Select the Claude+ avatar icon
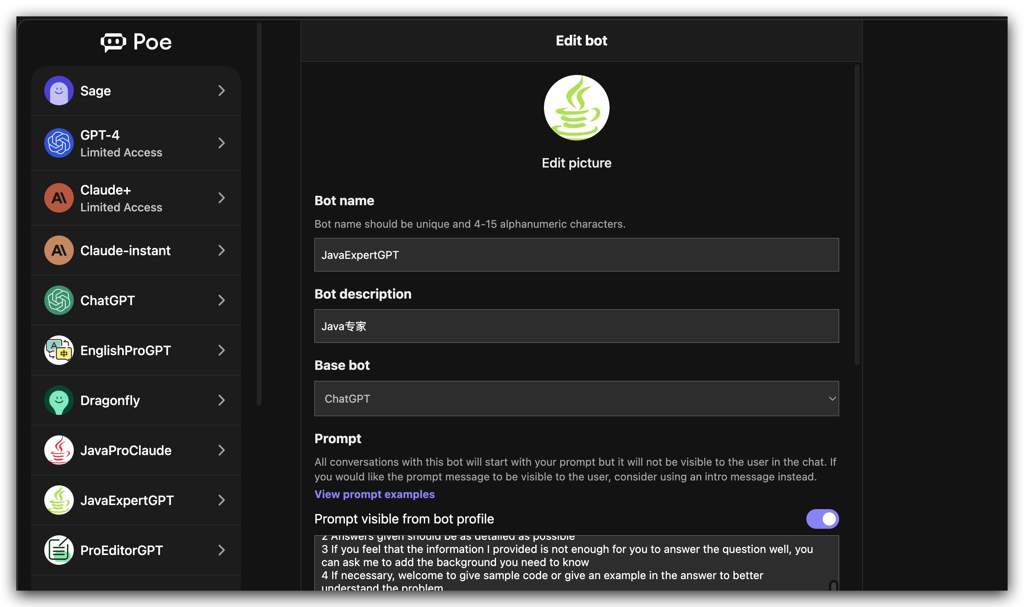 pos(59,198)
